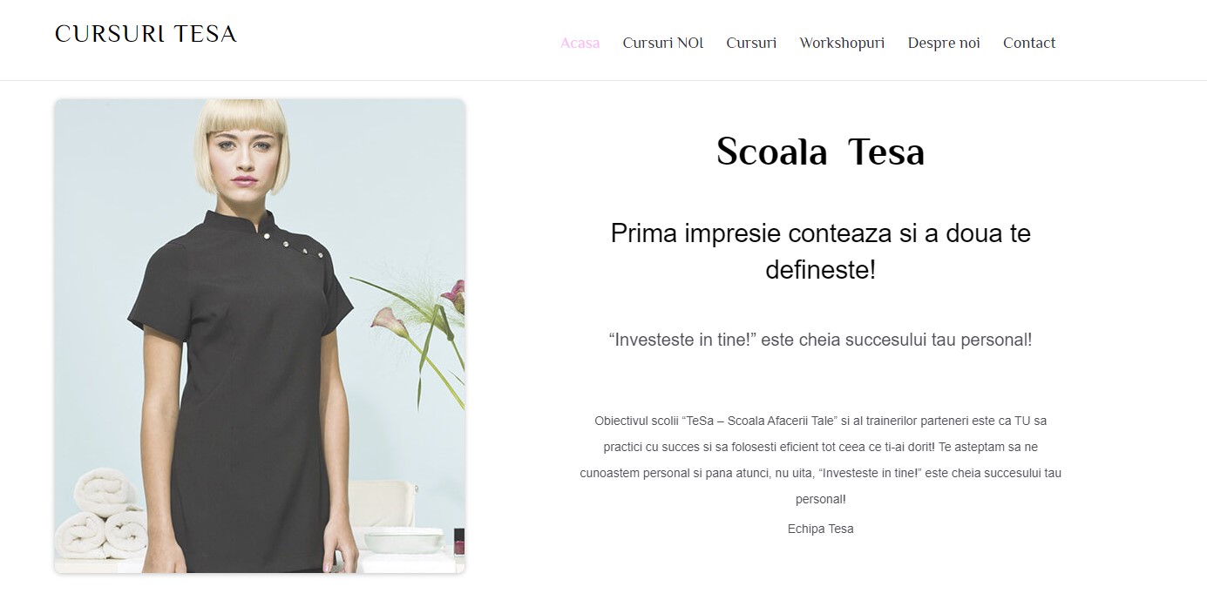Click the Echipa Tesa signature text
Viewport: 1207px width, 600px height.
[x=820, y=529]
